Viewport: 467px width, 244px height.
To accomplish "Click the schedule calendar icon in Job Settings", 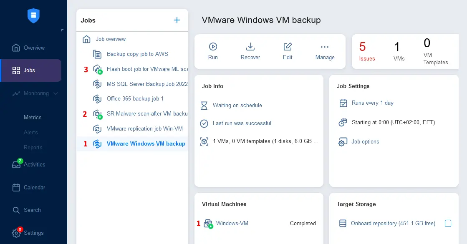I will [343, 103].
